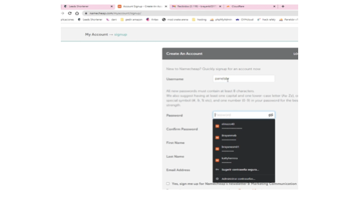The width and height of the screenshot is (359, 202).
Task: Click the Create An Account header
Action: coord(184,53)
